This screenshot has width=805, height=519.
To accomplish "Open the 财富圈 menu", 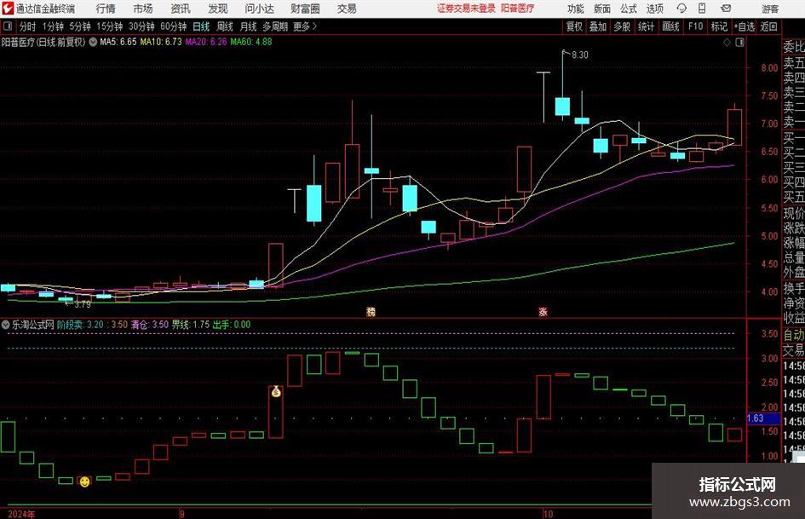I will 305,9.
